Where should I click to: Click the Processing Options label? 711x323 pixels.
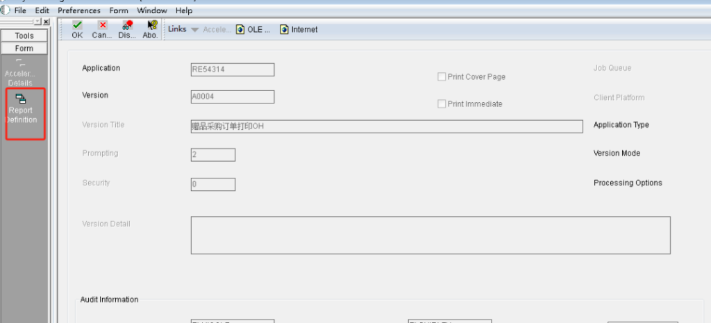(x=628, y=183)
